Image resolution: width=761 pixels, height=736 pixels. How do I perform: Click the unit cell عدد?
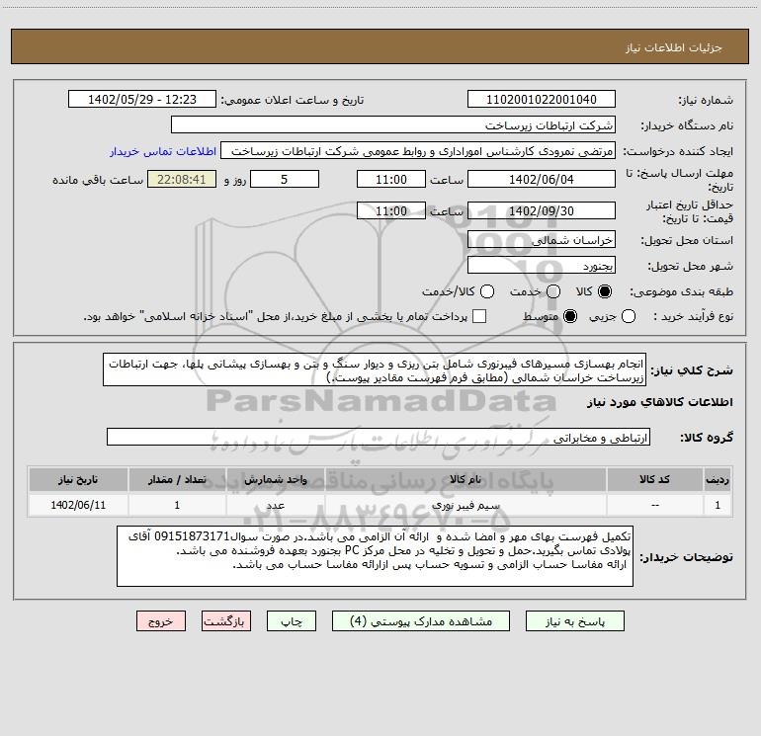275,505
